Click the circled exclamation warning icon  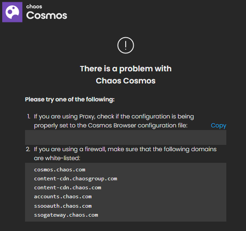click(x=126, y=45)
